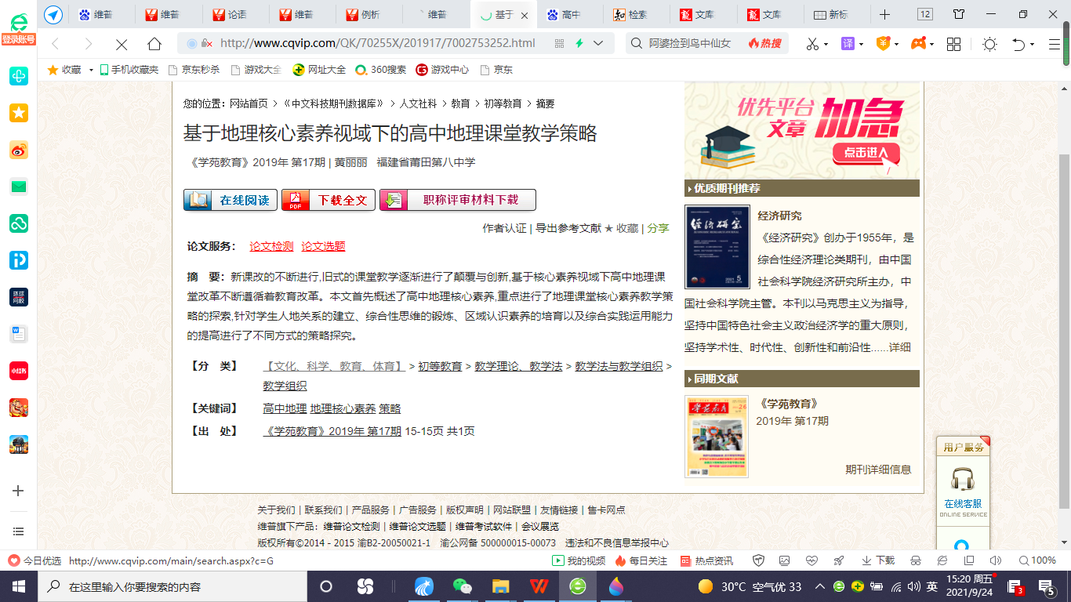Toggle the health heart-rate icon in status bar
Image resolution: width=1071 pixels, height=602 pixels.
pos(811,560)
